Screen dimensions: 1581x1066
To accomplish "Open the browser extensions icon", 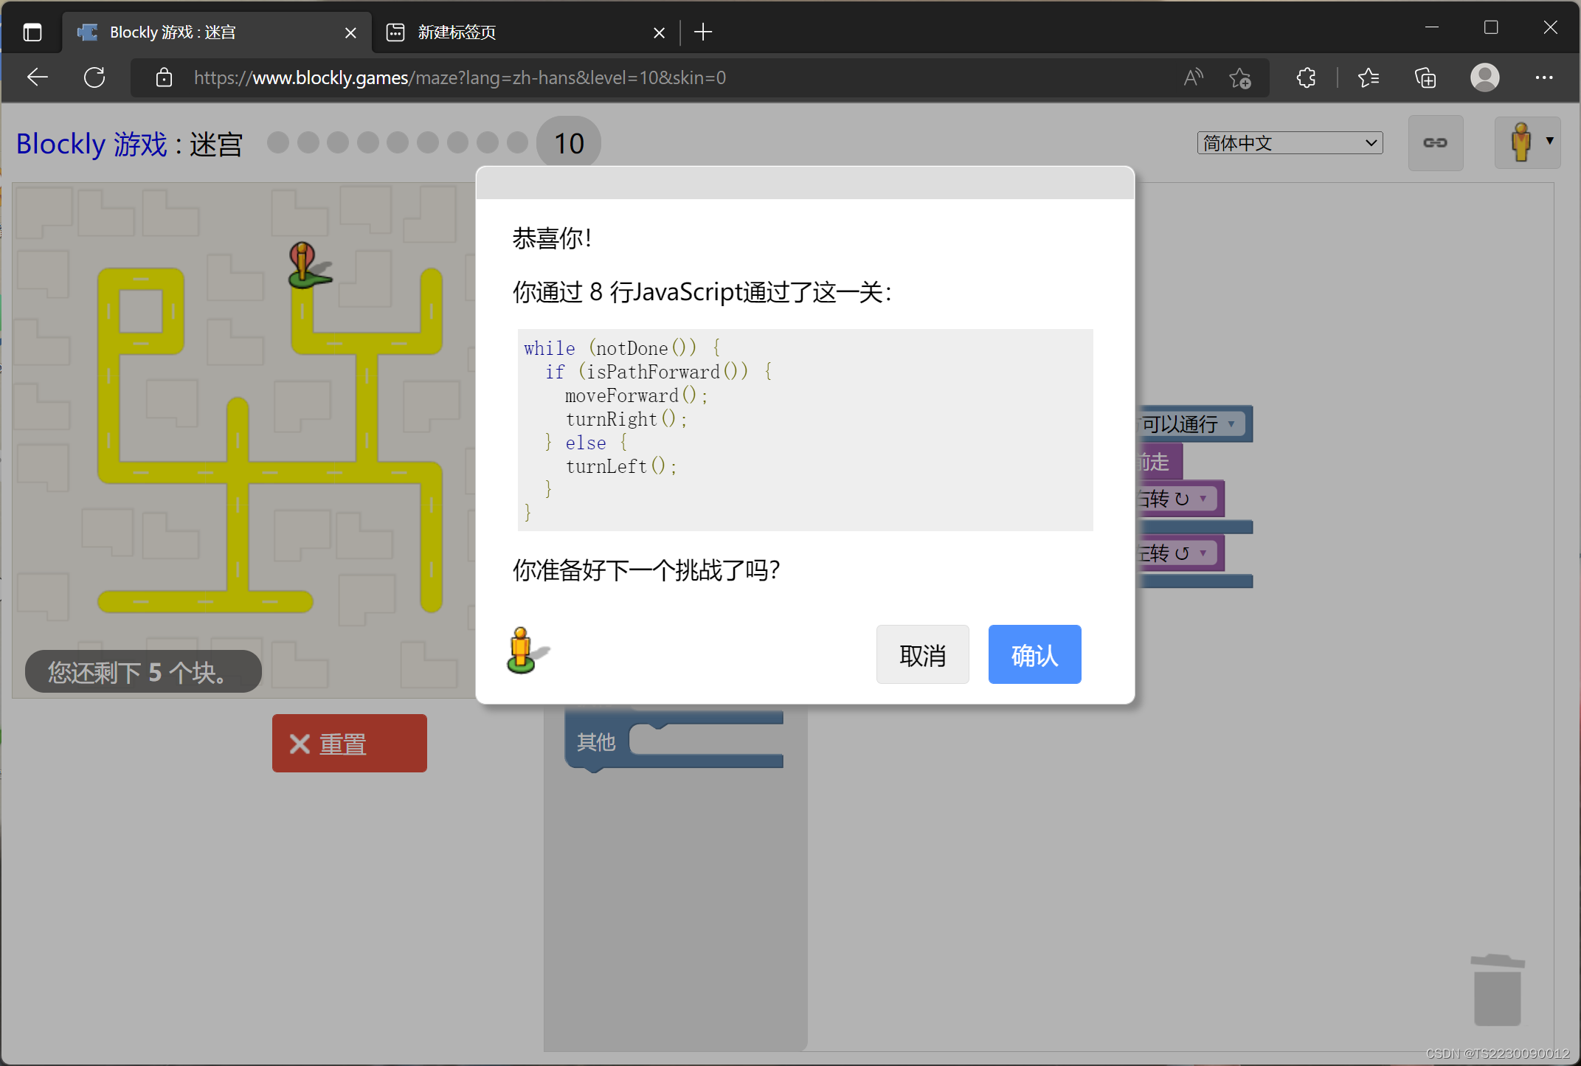I will pos(1306,77).
